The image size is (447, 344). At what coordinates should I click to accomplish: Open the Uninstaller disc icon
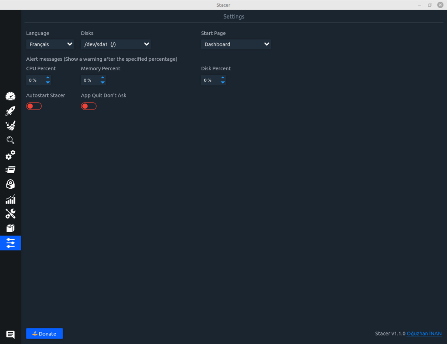point(10,184)
